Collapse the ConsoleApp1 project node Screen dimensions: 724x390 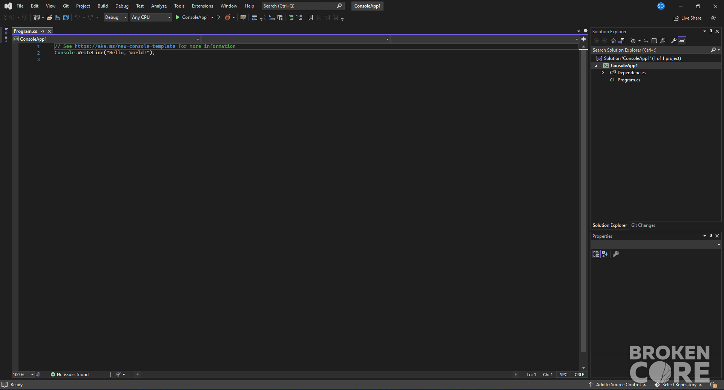(x=596, y=66)
